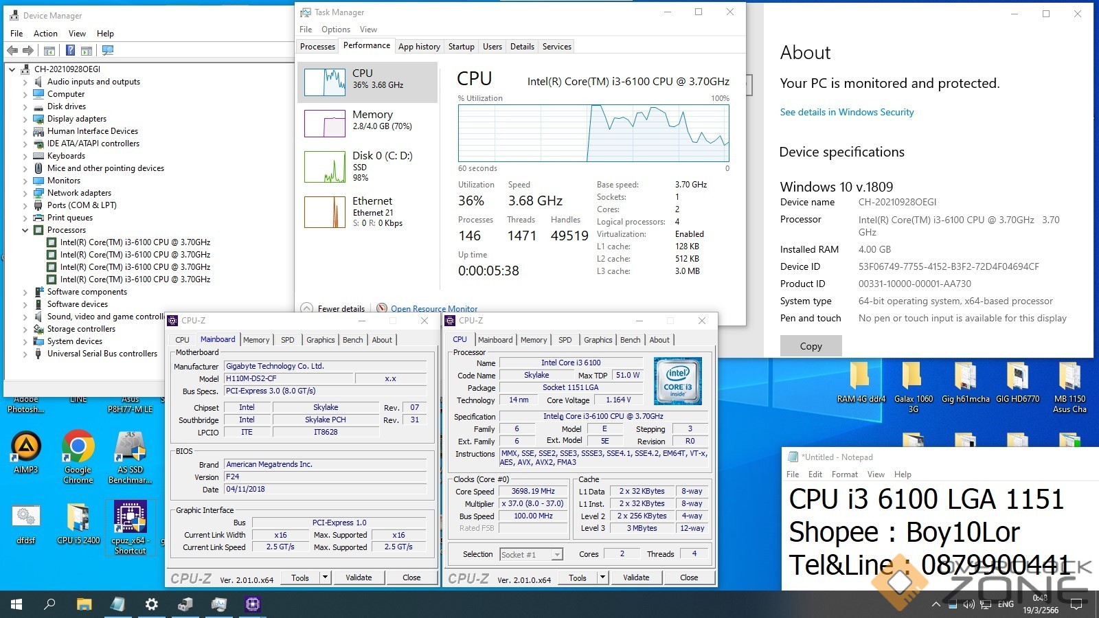The width and height of the screenshot is (1099, 618).
Task: Open the clock showing 19/3/2566 in taskbar
Action: (1041, 604)
